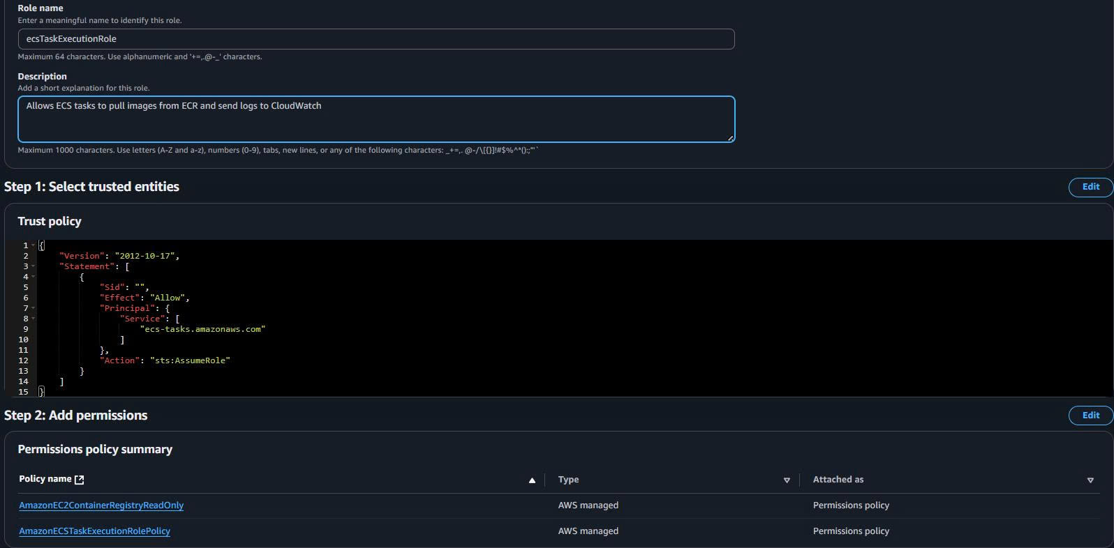Click the Role name input field
This screenshot has height=548, width=1114.
(x=376, y=39)
